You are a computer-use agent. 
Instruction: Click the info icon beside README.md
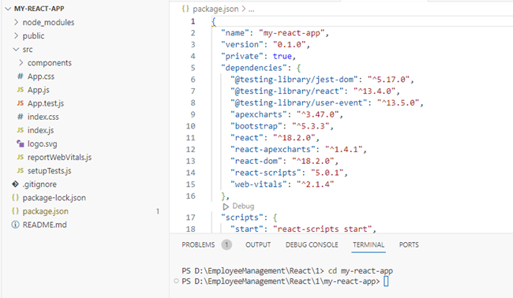15,225
